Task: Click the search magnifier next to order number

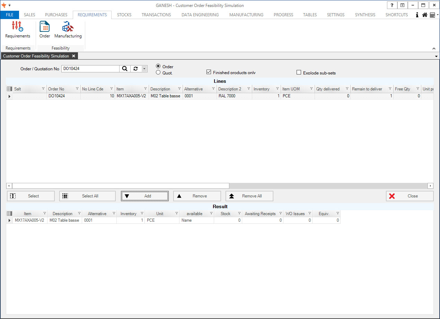Action: [125, 69]
